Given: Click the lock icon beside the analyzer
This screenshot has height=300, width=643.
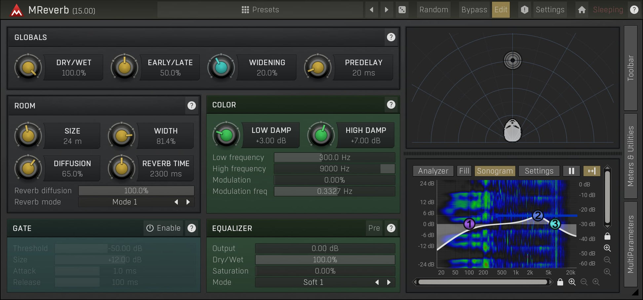Looking at the screenshot, I should click(x=607, y=236).
